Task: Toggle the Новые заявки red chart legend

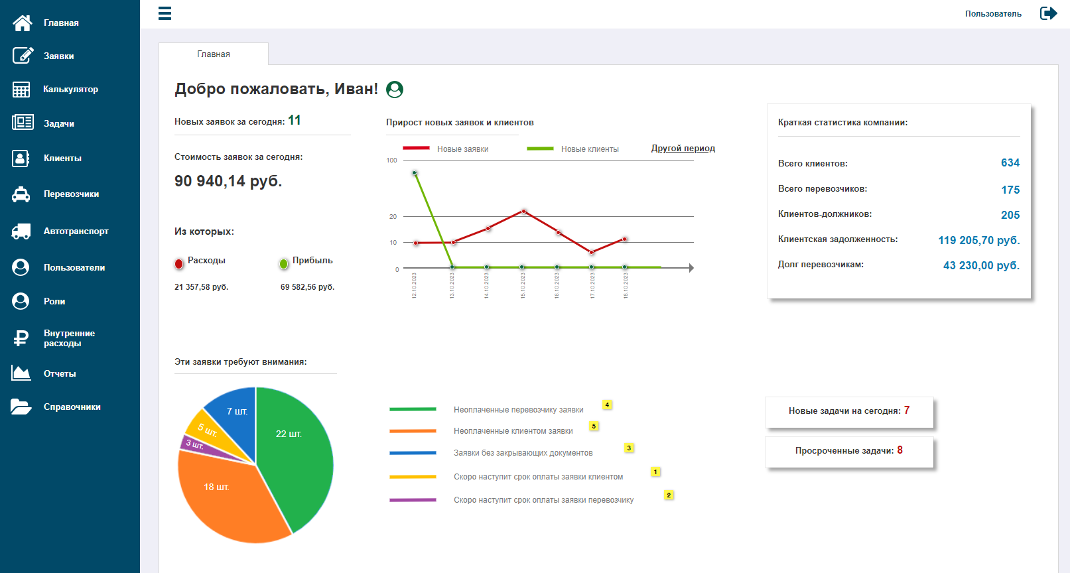Action: [446, 149]
